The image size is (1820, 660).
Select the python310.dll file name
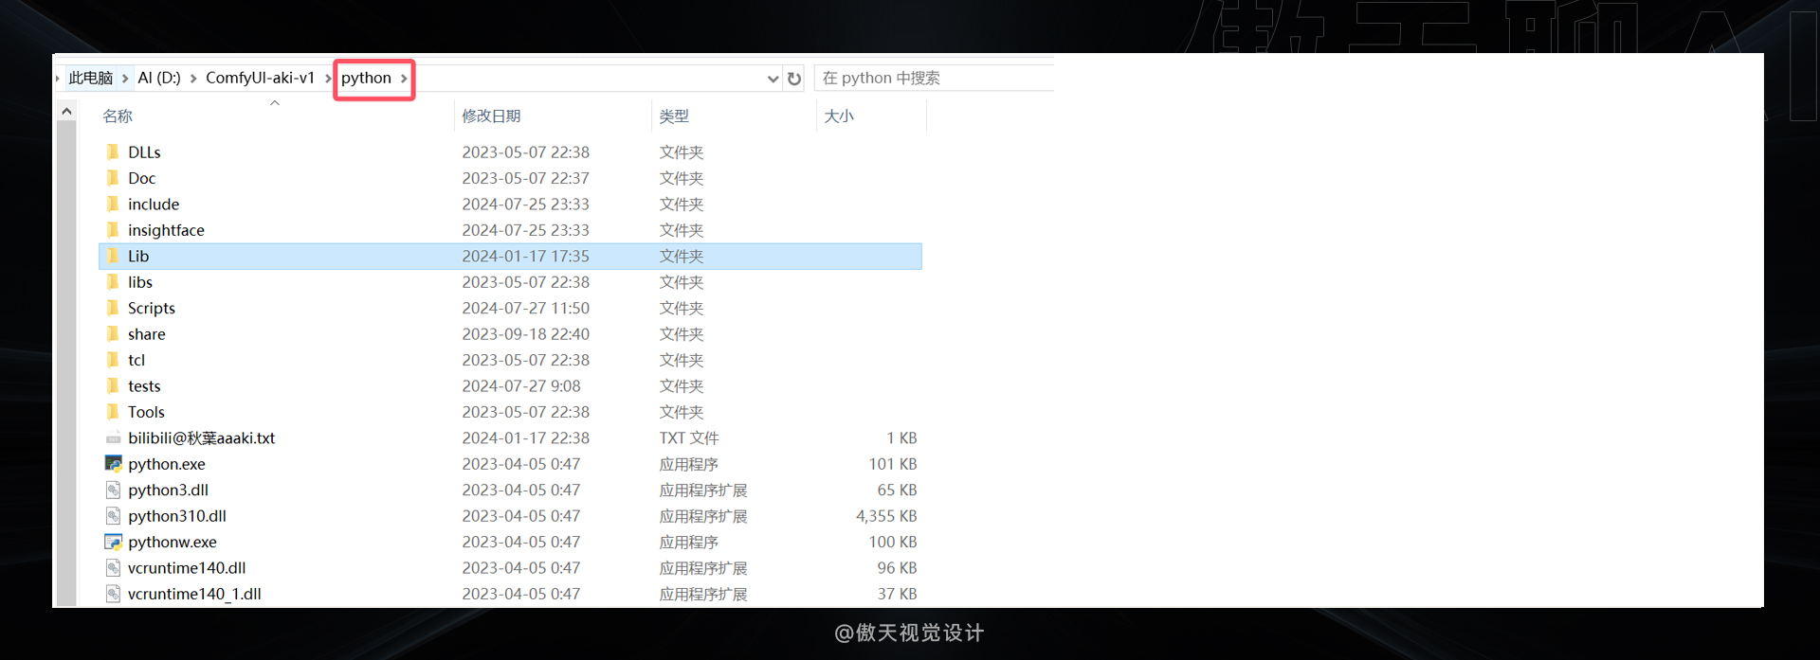[177, 516]
